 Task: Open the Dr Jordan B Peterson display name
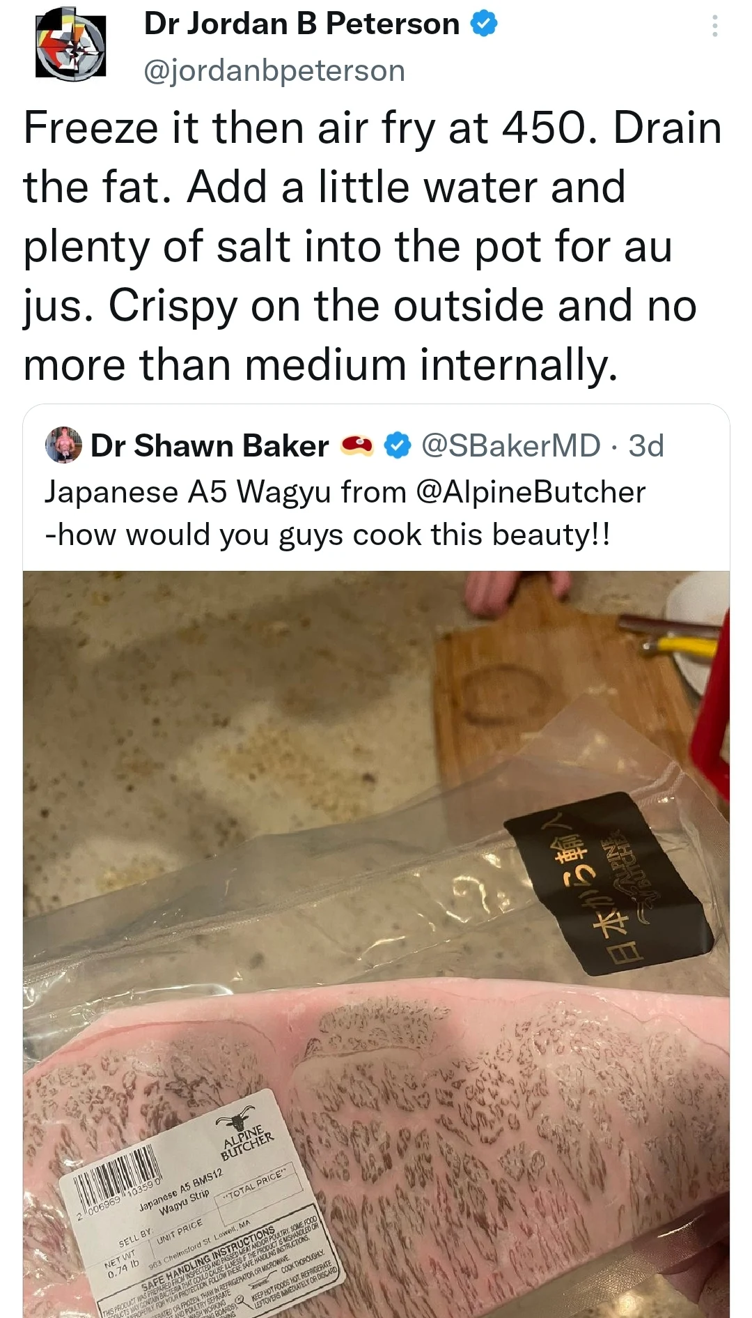click(301, 24)
